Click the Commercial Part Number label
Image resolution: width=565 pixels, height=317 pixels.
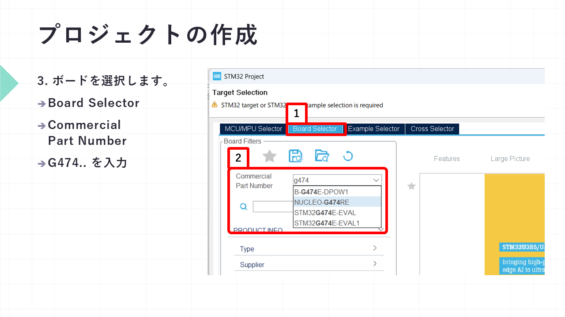tap(254, 181)
